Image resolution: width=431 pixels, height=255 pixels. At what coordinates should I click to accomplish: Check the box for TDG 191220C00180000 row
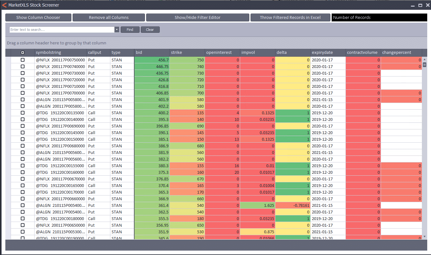(x=22, y=218)
